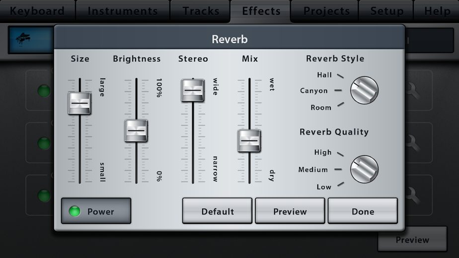The width and height of the screenshot is (459, 258).
Task: Select the Hall reverb style
Action: point(324,75)
